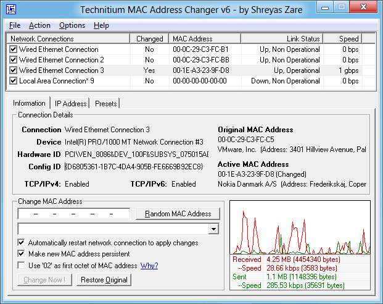383x304 pixels.
Task: Switch to the Information tab
Action: (x=29, y=103)
